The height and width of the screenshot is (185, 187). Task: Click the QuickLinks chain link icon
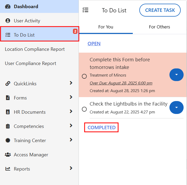coord(8,84)
